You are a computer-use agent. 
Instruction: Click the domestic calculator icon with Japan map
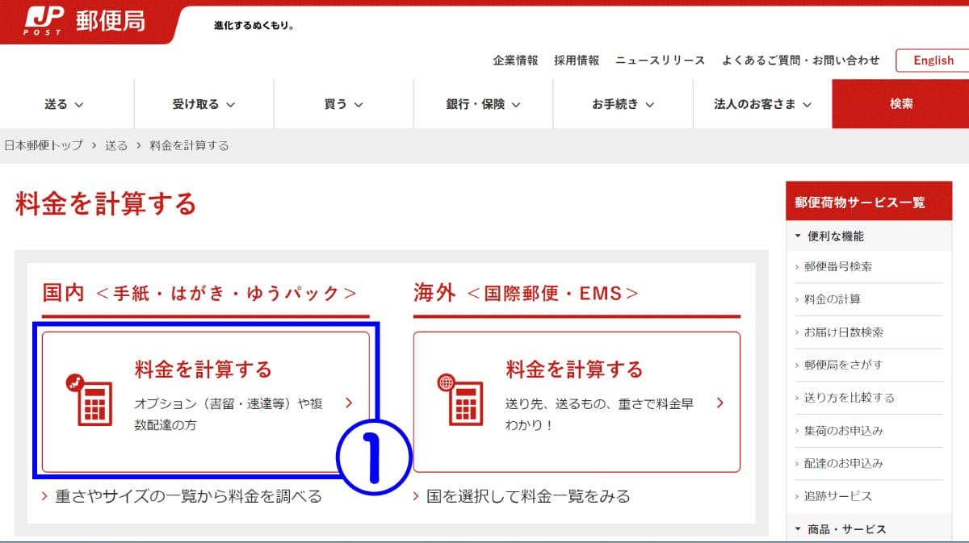coord(88,400)
